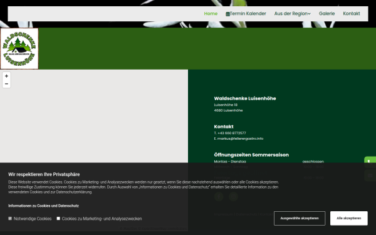Open the Aus der Region menu
This screenshot has height=235, width=376.
tap(292, 14)
